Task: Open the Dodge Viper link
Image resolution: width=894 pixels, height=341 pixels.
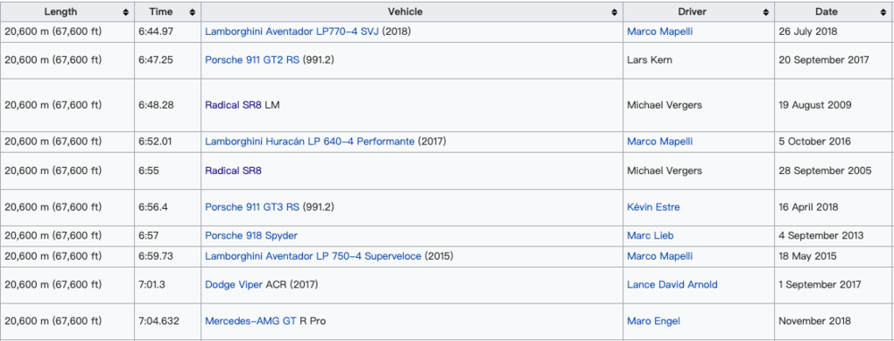Action: [233, 285]
